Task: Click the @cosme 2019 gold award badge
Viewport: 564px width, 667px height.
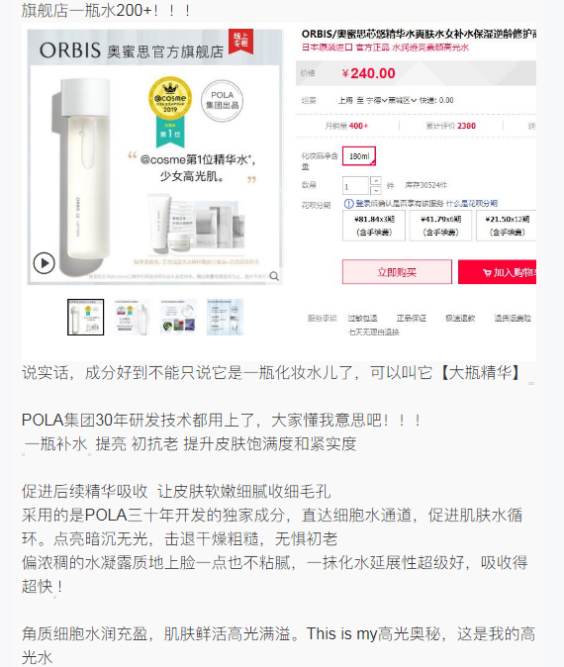Action: tap(170, 100)
